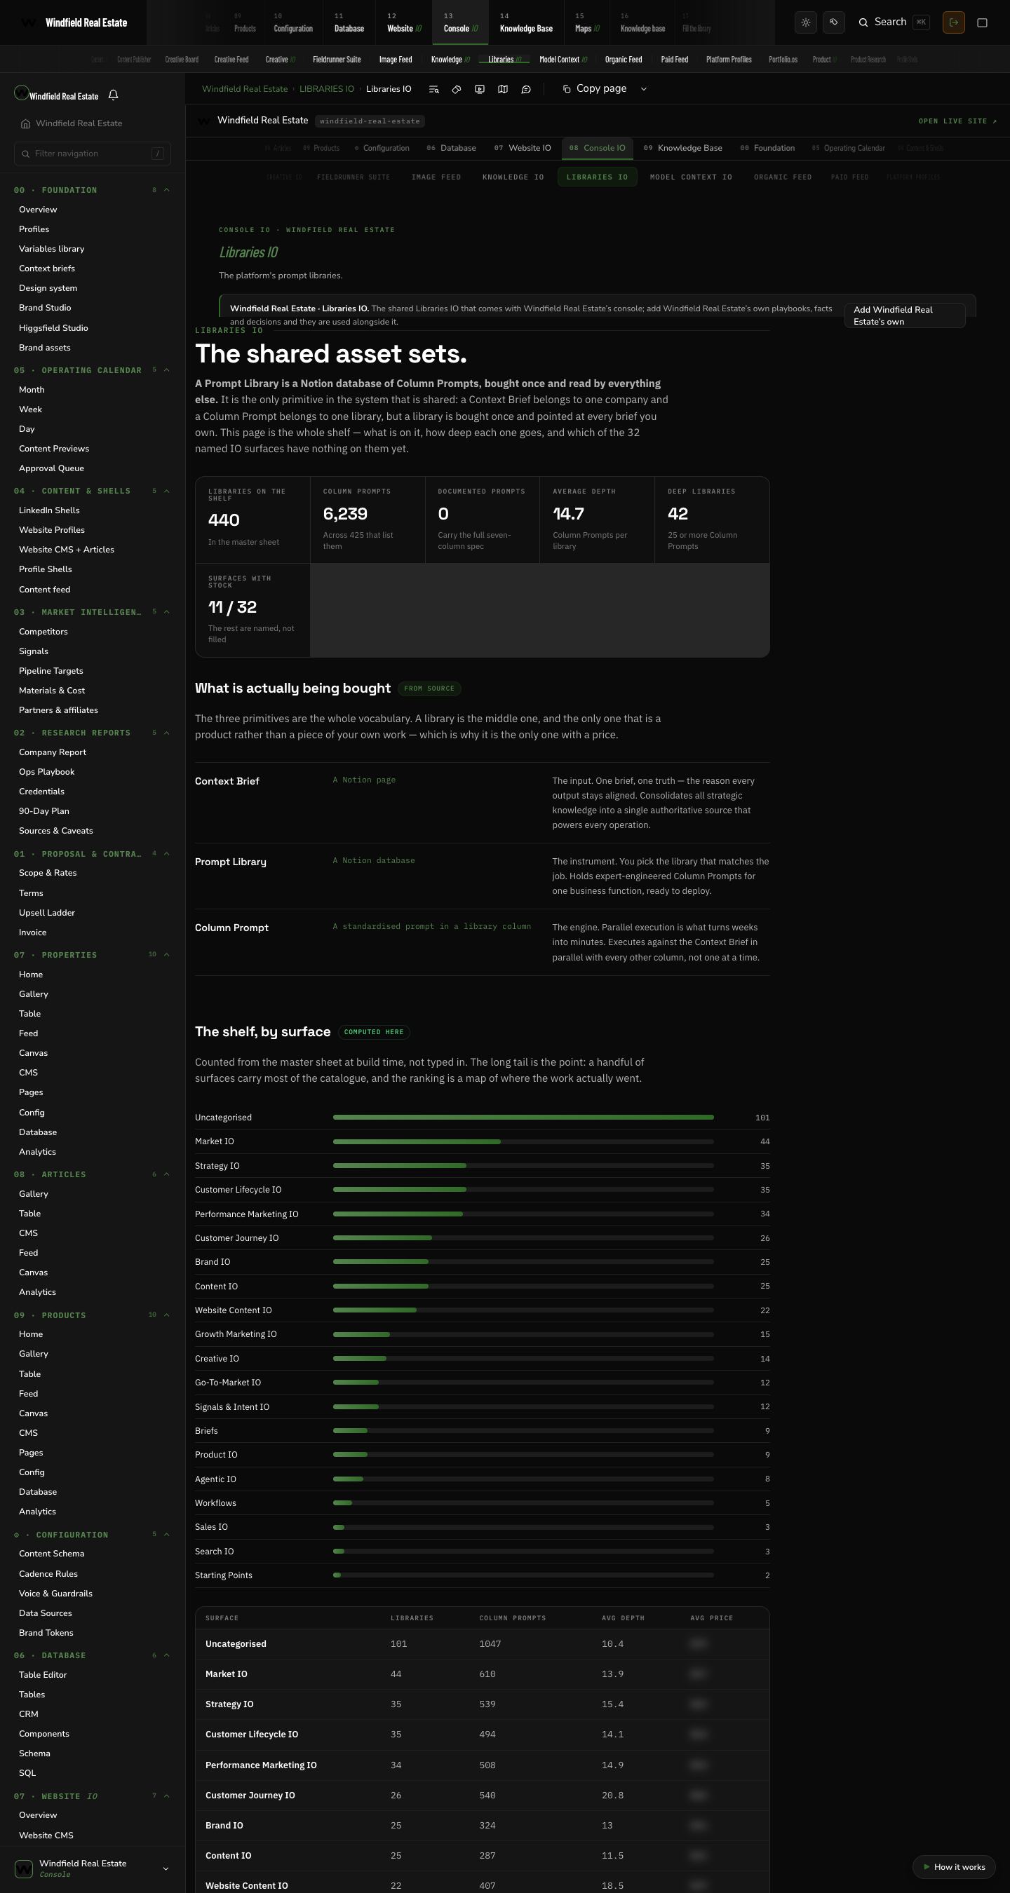The image size is (1010, 1893).
Task: Click the map icon in breadcrumb toolbar
Action: 503,89
